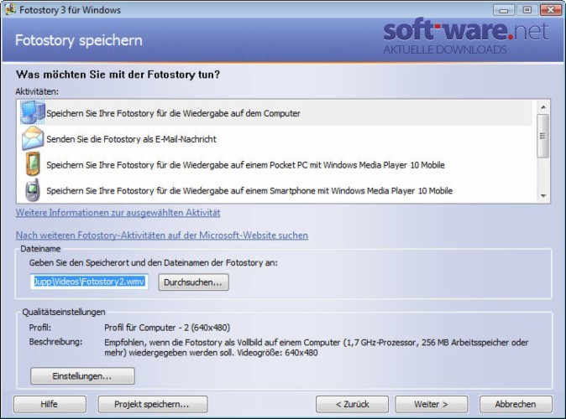
Task: Click the Durchsuchen... button
Action: pos(193,282)
